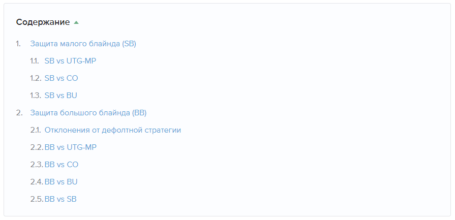Open 'Защита большого блайнда (BB)' section link
The image size is (455, 220).
coord(88,113)
